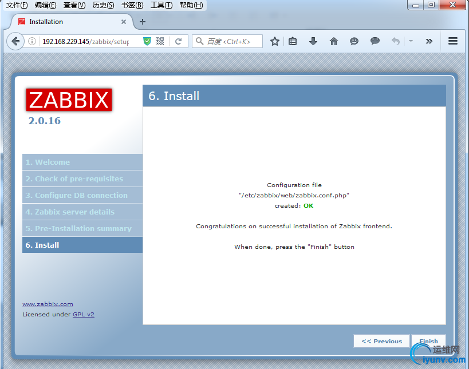Click the undo arrow toolbar icon
This screenshot has height=369, width=469.
[396, 41]
